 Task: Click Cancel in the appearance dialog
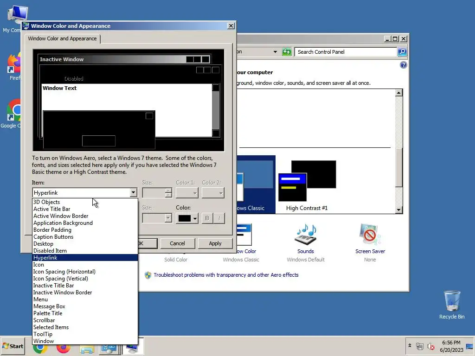coord(177,243)
